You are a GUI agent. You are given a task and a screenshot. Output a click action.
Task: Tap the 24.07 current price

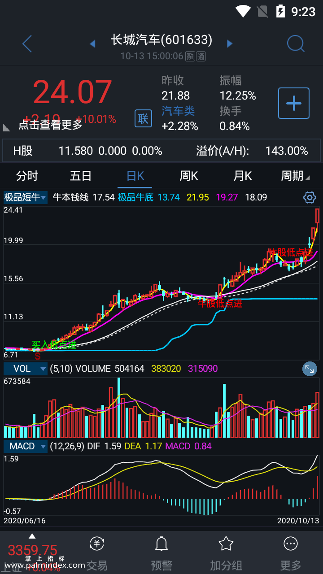[x=72, y=92]
